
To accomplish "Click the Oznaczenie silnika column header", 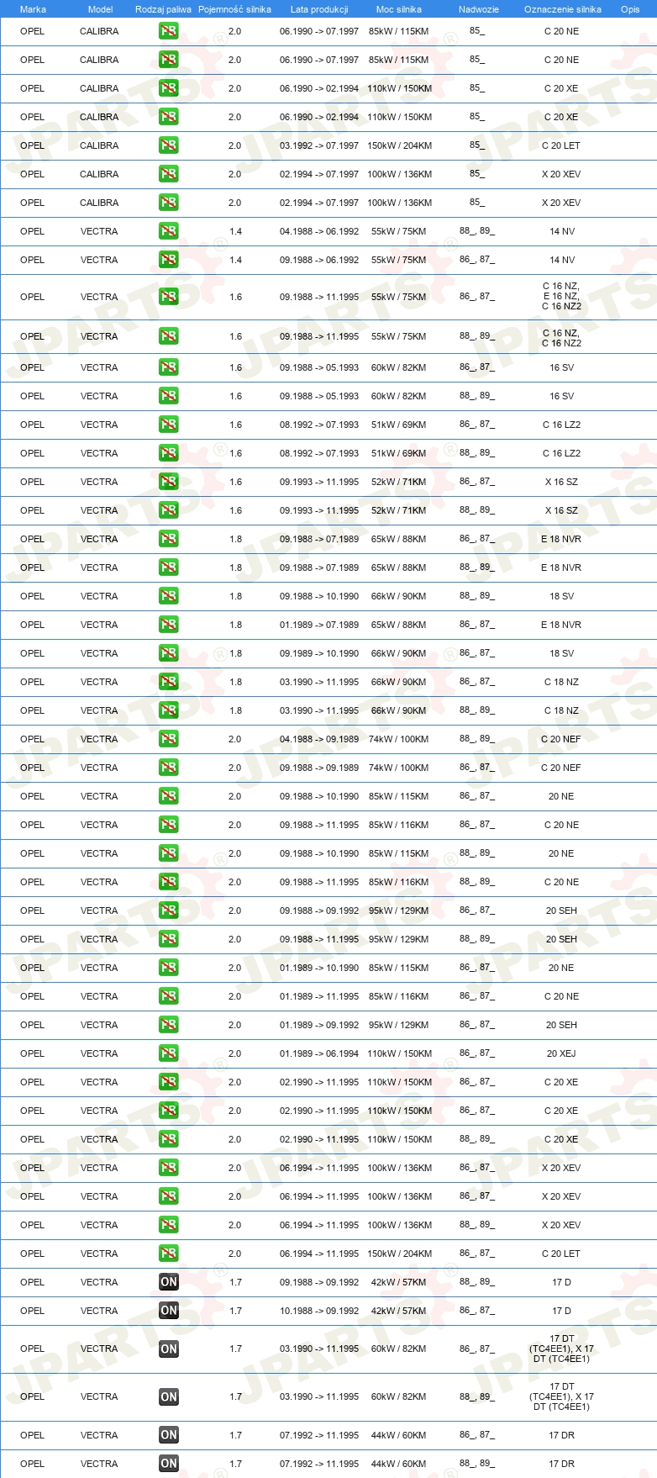I will [x=562, y=9].
